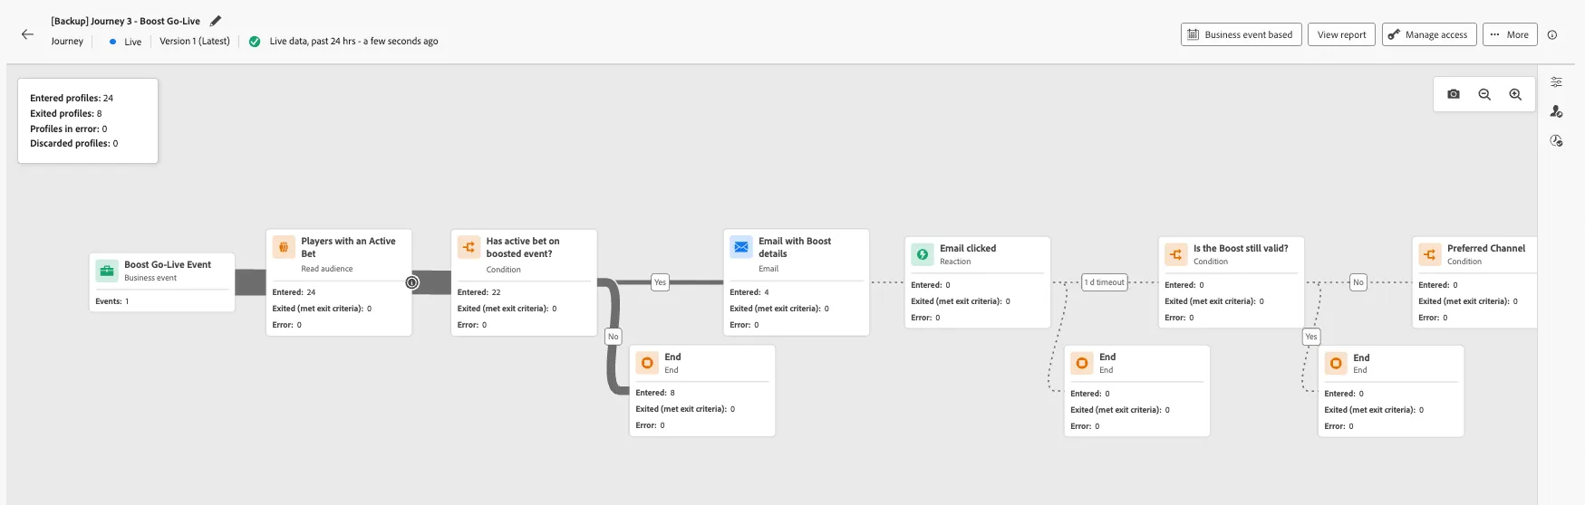Click the Boost Go-Live Event node title
1585x505 pixels.
tap(168, 264)
